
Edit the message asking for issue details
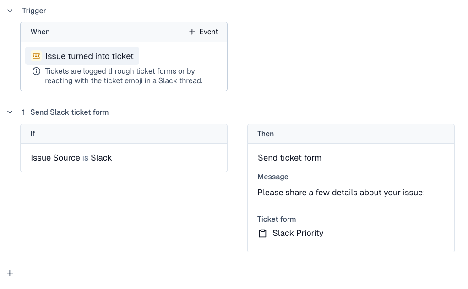341,193
